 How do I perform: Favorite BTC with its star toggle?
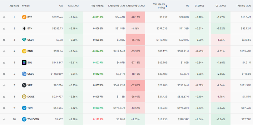tap(4, 17)
